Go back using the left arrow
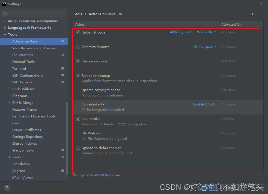The image size is (268, 194). tap(253, 14)
